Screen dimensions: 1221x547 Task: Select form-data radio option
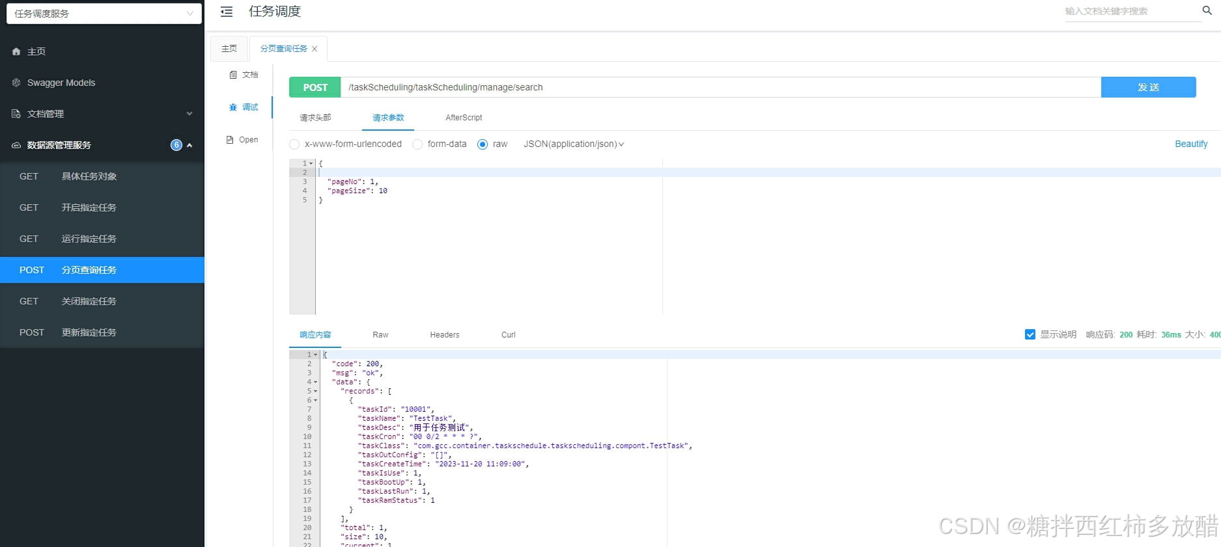pos(417,144)
